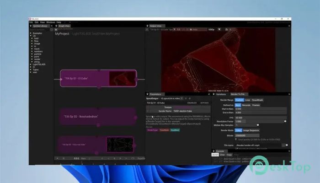Click Console panel dock menu icon

(x=213, y=151)
